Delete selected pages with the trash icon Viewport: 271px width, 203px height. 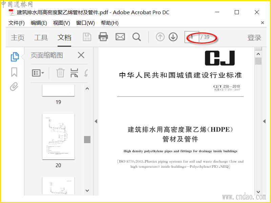60,73
